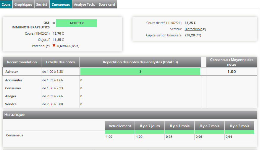Click the Repartition des notes des analystes header
The image size is (262, 150).
pyautogui.click(x=140, y=62)
